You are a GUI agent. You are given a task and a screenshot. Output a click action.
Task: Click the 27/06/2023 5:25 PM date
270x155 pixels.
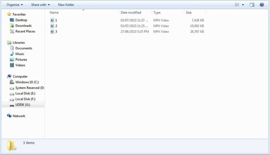coord(134,32)
